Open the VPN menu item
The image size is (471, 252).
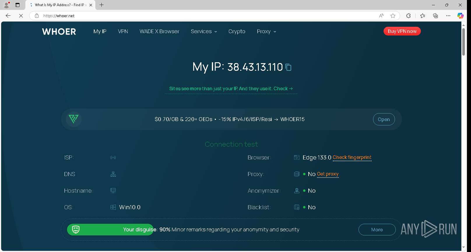(123, 31)
